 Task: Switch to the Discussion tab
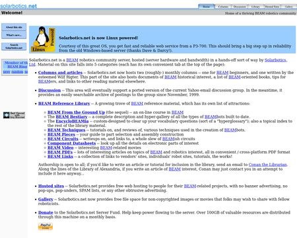[x=240, y=7]
